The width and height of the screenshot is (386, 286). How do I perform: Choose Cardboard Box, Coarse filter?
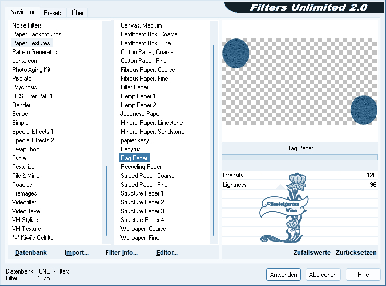pyautogui.click(x=149, y=34)
